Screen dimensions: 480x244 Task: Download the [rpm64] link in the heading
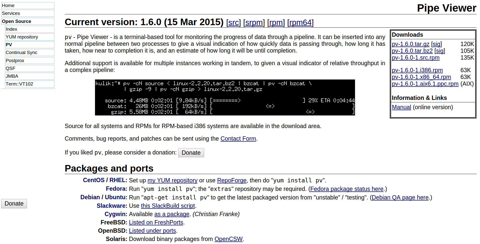tap(300, 23)
